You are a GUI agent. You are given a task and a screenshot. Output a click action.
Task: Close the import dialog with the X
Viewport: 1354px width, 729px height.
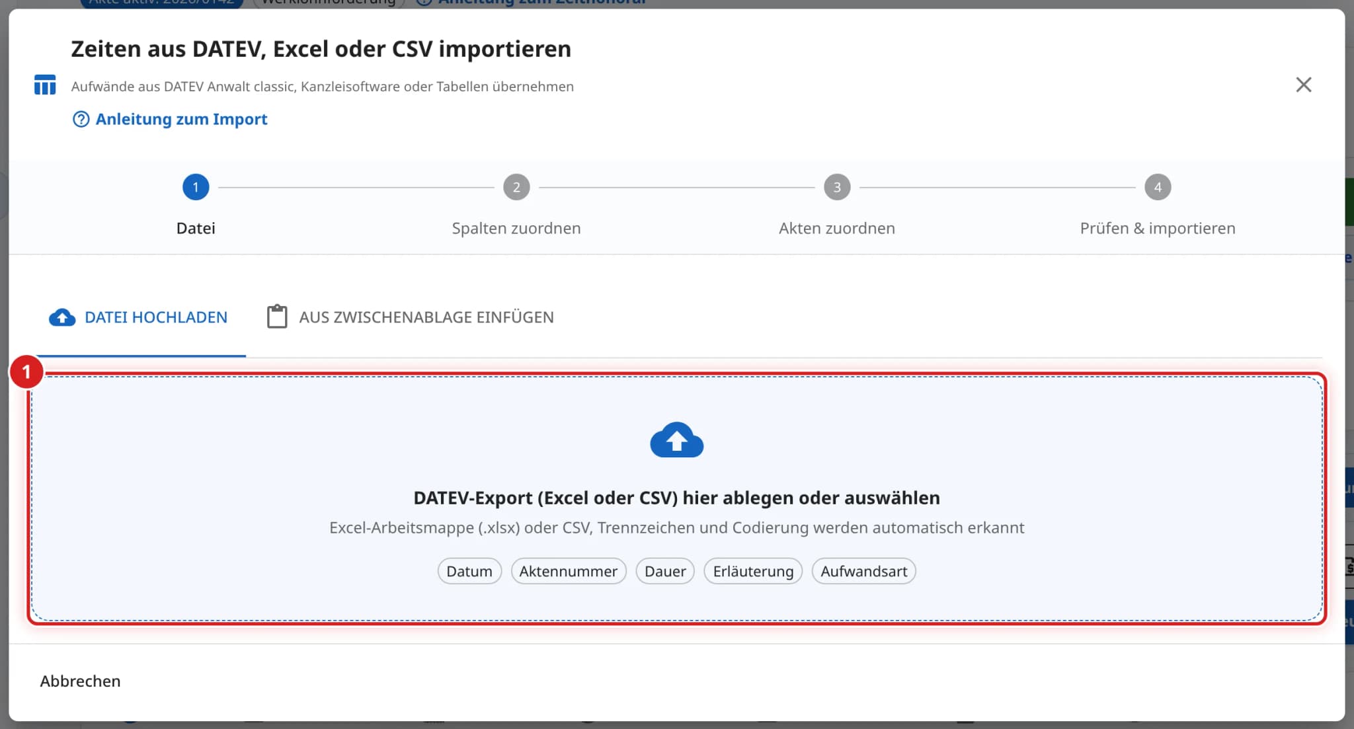pyautogui.click(x=1303, y=85)
